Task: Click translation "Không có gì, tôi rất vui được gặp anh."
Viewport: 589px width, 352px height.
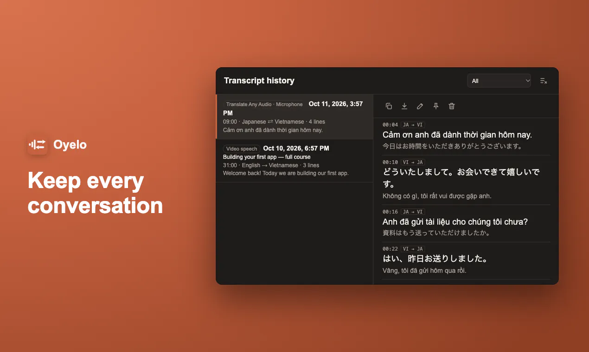Action: point(437,196)
